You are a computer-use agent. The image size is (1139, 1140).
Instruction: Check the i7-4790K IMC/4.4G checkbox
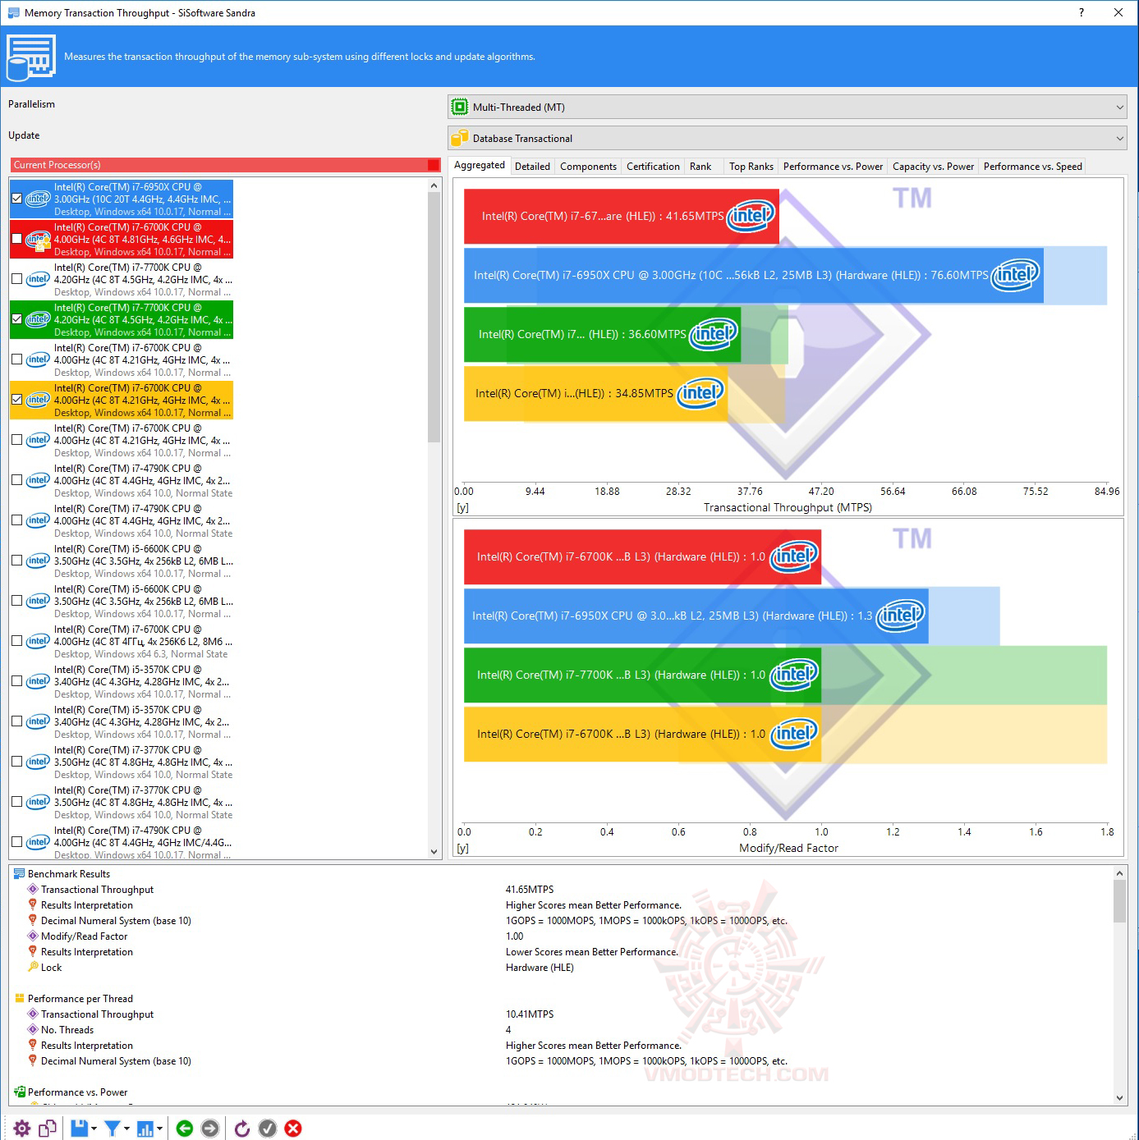coord(17,842)
